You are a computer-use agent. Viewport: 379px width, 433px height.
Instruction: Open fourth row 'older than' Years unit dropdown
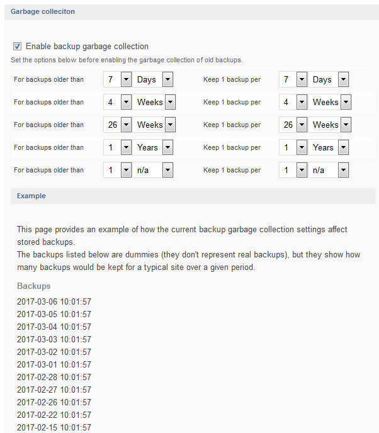pos(154,148)
